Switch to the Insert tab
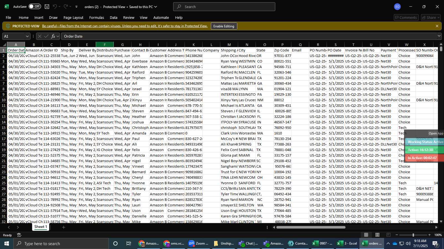Viewport: 444px width, 249px height. coord(39,17)
